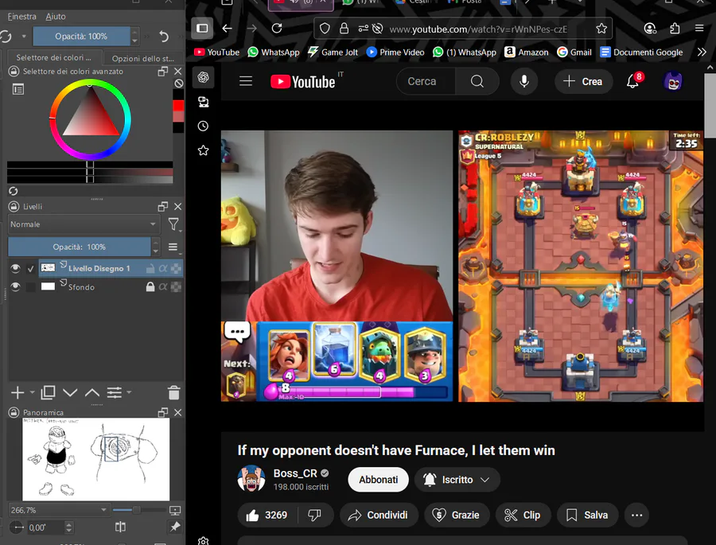The width and height of the screenshot is (716, 545).
Task: Select the red color history swatch
Action: pos(178,106)
